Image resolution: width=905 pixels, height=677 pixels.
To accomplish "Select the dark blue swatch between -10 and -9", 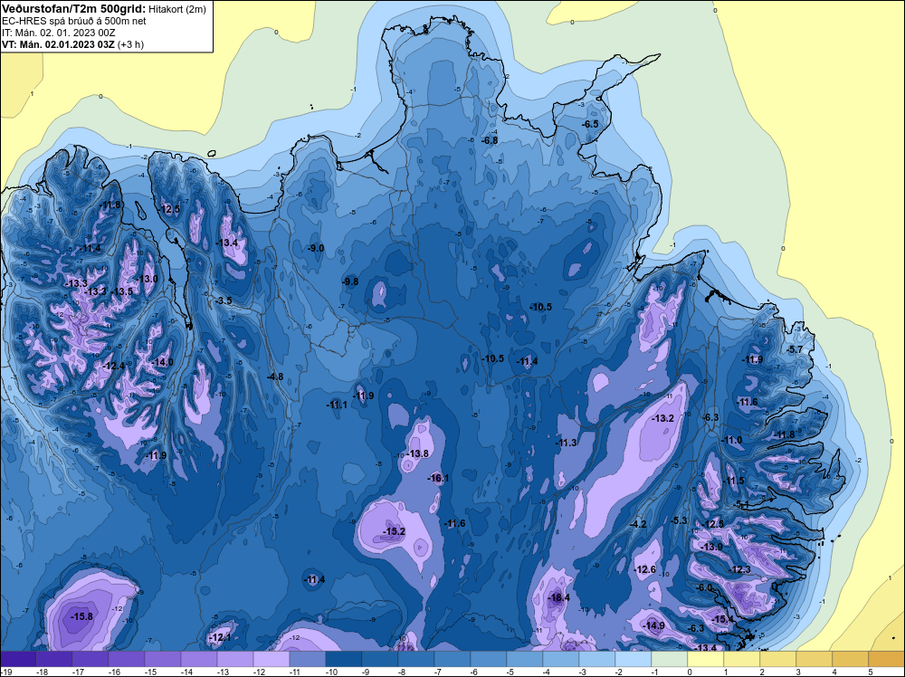I will coord(343,659).
